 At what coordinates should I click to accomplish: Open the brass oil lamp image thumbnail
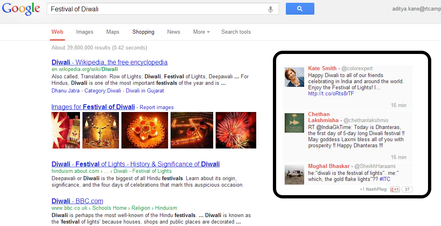(x=101, y=130)
